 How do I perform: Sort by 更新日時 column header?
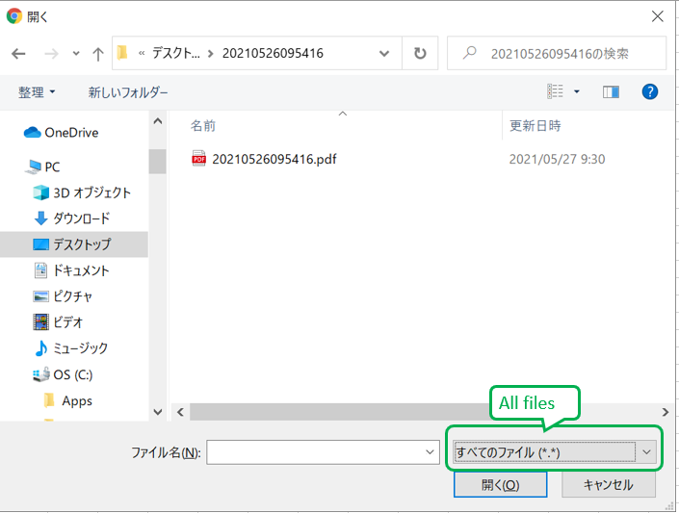535,125
